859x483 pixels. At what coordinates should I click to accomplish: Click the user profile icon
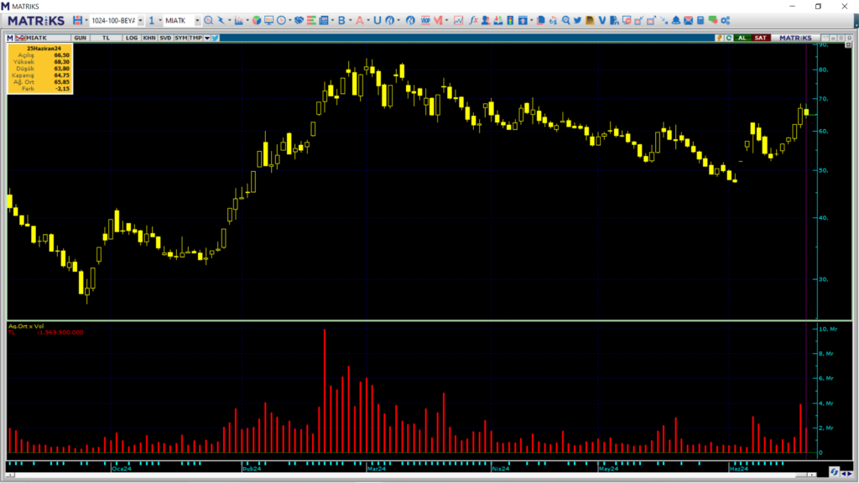[x=486, y=20]
